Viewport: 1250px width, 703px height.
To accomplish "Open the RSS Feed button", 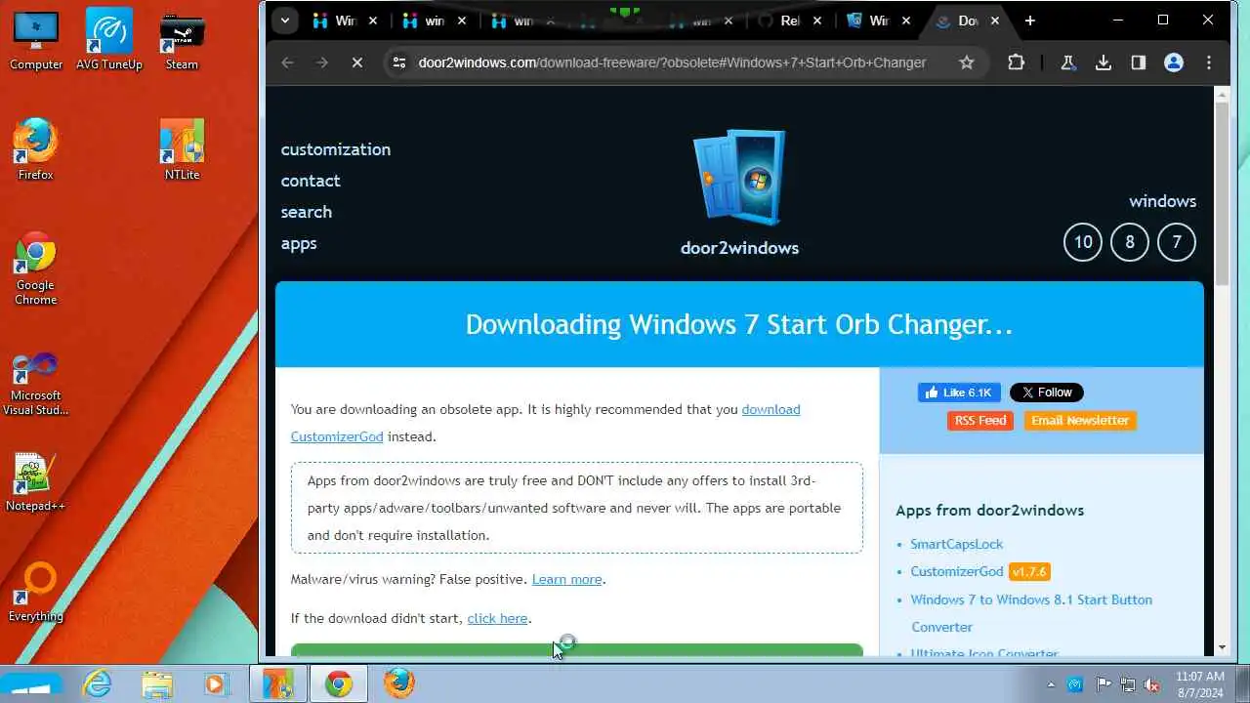I will point(979,421).
